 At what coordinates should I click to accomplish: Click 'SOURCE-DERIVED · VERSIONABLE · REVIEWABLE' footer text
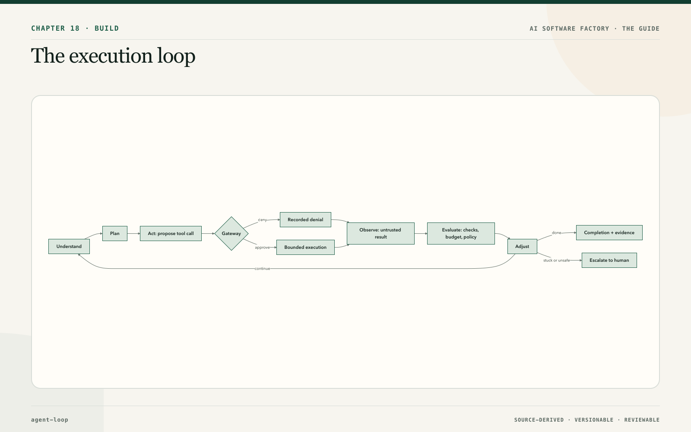point(587,420)
